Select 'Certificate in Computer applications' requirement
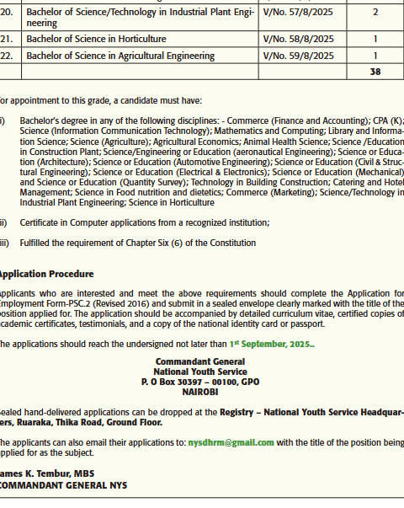 [145, 223]
